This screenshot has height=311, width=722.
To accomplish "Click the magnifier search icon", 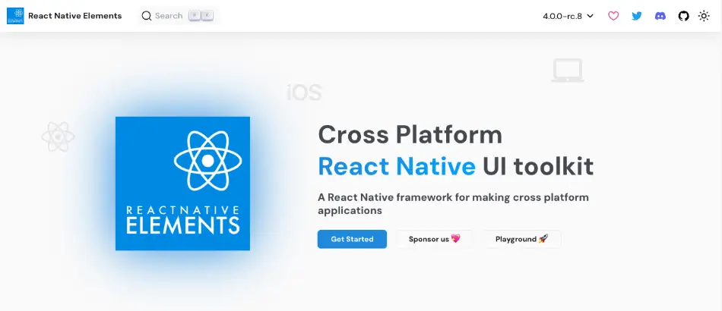I will (147, 16).
